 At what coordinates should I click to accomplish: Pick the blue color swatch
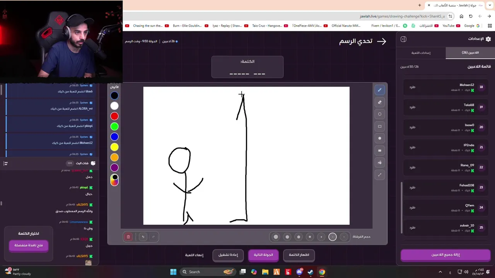pyautogui.click(x=114, y=137)
